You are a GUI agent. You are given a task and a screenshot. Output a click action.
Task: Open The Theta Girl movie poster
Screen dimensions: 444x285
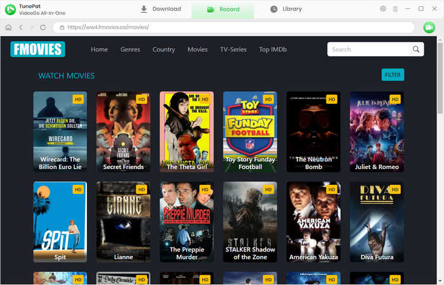(x=187, y=132)
